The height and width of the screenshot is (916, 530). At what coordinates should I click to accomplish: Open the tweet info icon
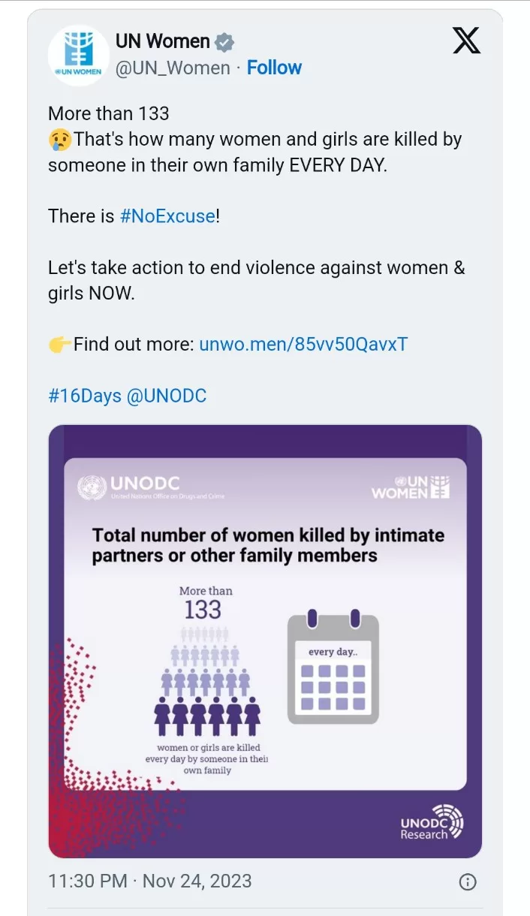click(467, 881)
